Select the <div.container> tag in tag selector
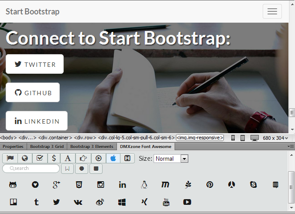The image size is (295, 214). (x=55, y=138)
